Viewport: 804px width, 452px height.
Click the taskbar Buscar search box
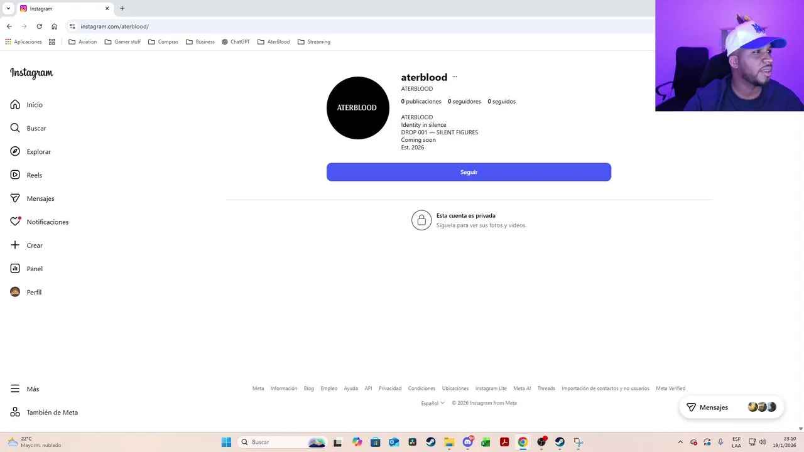point(283,442)
